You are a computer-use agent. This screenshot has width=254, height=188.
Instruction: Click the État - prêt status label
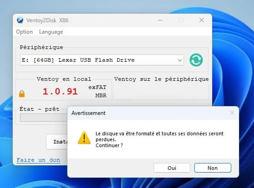pos(40,109)
